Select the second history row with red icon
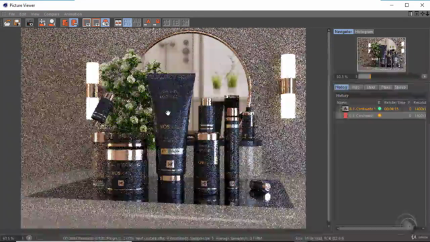The height and width of the screenshot is (242, 430). pyautogui.click(x=381, y=116)
